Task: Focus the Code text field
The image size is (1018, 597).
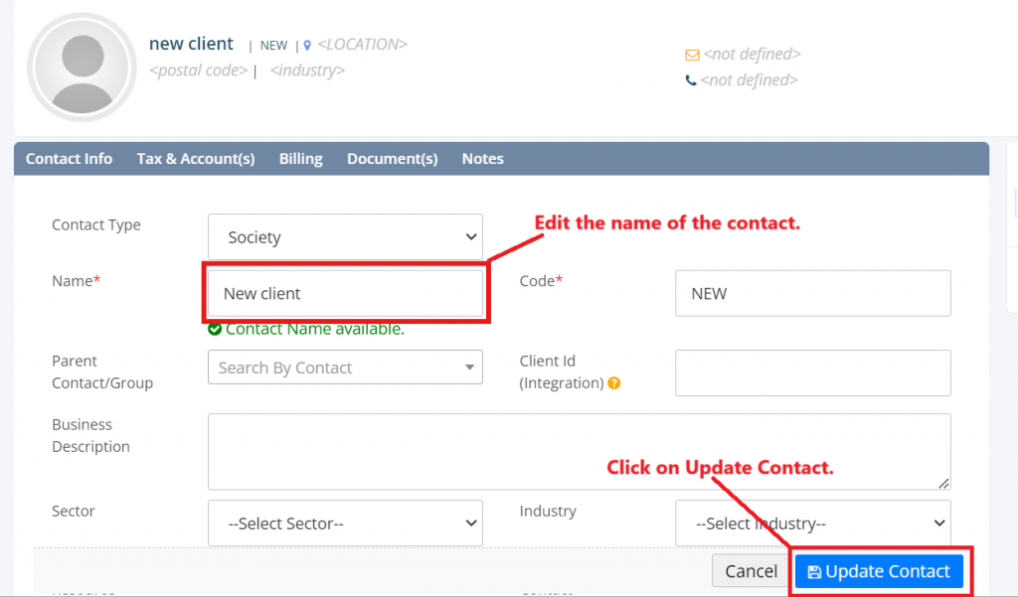Action: tap(812, 294)
